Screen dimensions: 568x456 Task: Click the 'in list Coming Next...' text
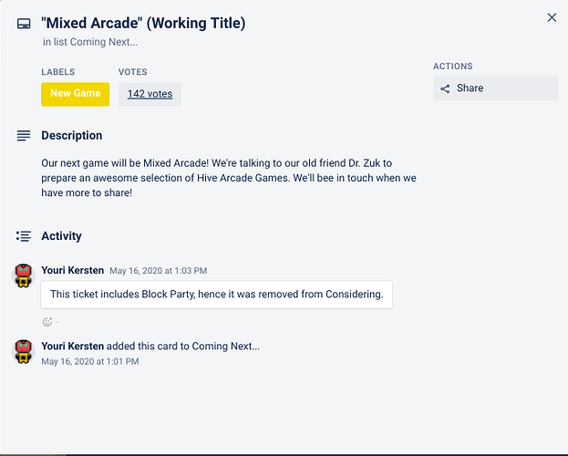pos(90,42)
